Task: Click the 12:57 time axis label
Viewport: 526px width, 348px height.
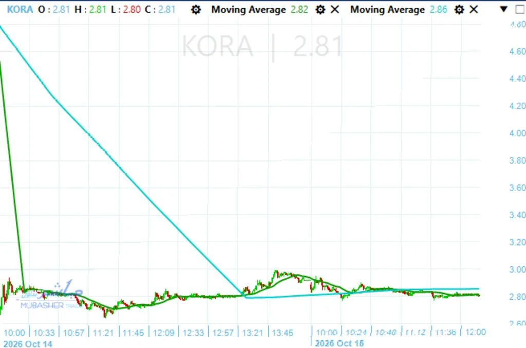Action: (x=223, y=333)
